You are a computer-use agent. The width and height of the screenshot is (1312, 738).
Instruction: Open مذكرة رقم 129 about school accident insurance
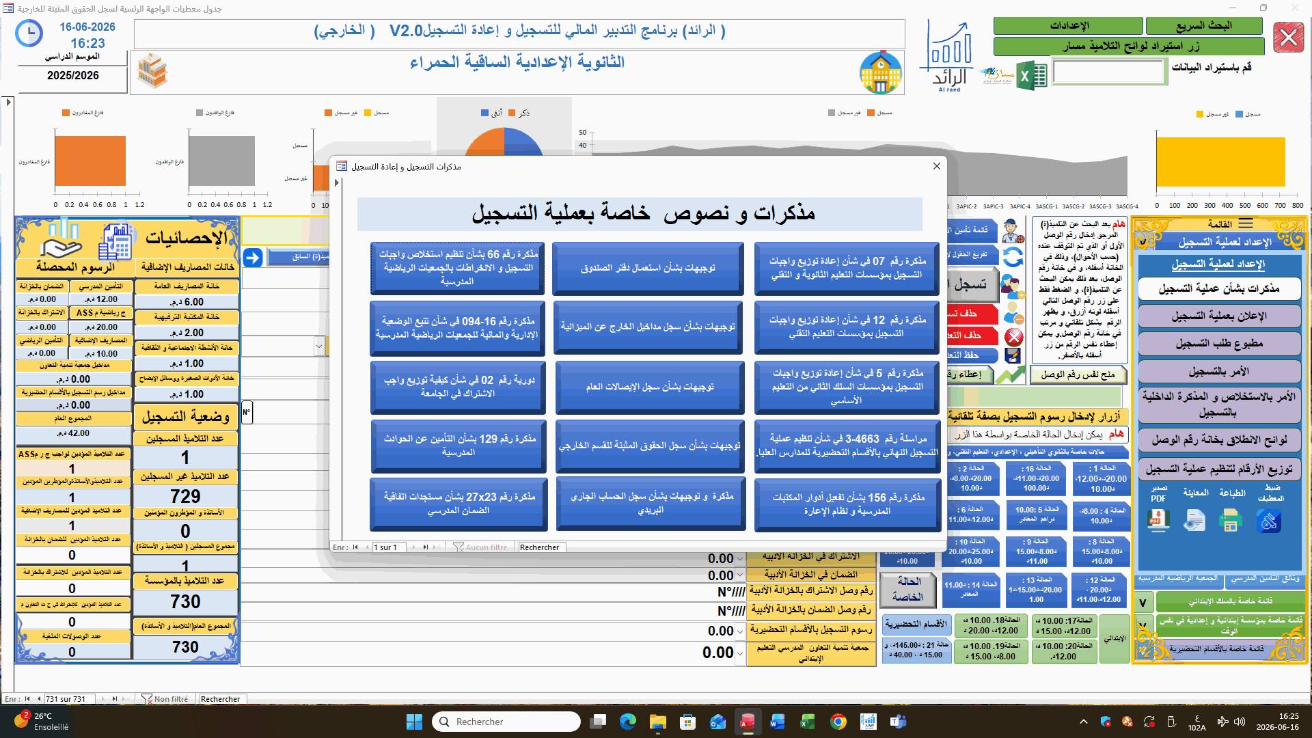458,446
